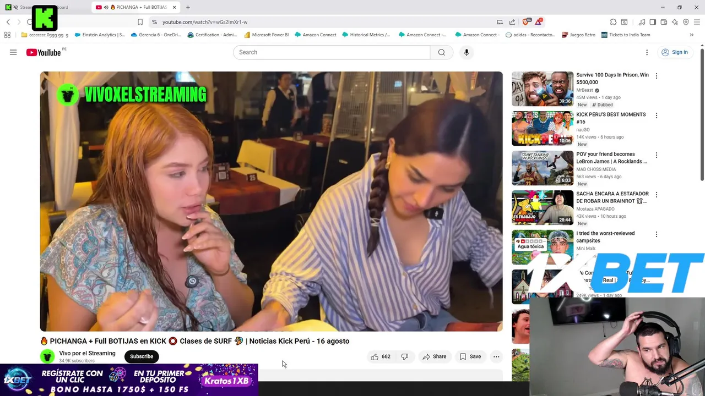This screenshot has height=396, width=705.
Task: Dislike the video with thumbs down
Action: [405, 356]
